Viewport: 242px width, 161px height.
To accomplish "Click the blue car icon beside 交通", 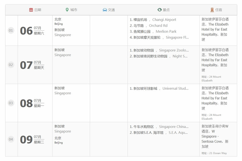I will [x=105, y=10].
